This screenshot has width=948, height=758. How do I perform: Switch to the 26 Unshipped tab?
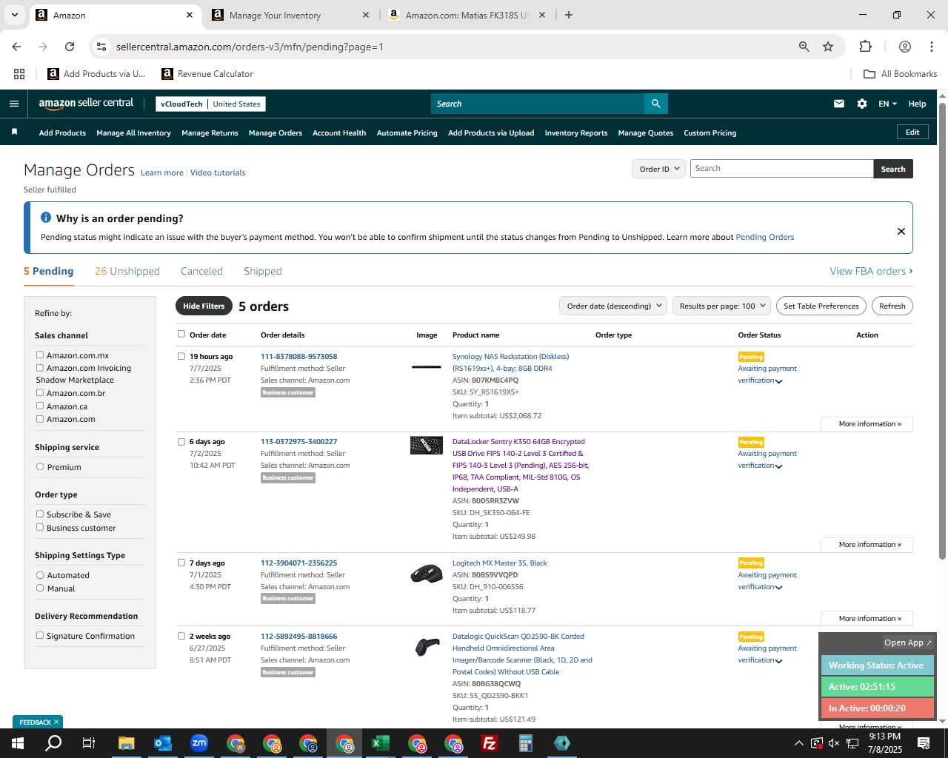pos(127,271)
